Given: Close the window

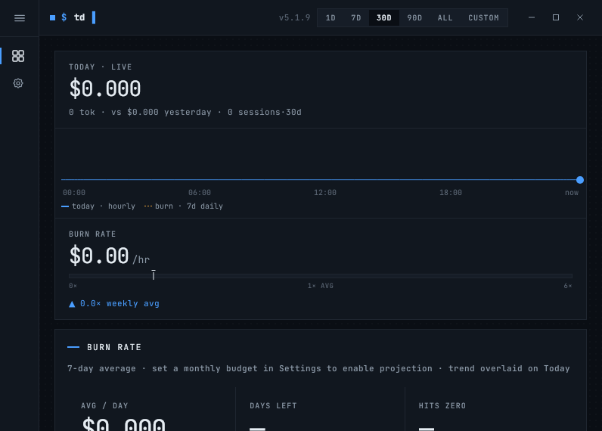Looking at the screenshot, I should (x=580, y=17).
